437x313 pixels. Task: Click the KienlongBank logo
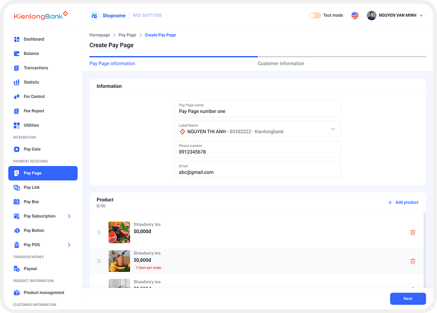pyautogui.click(x=41, y=16)
